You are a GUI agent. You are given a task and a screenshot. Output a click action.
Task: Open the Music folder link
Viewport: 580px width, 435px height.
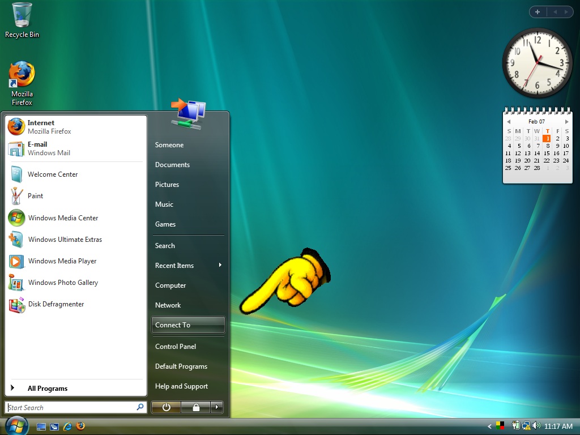tap(164, 204)
